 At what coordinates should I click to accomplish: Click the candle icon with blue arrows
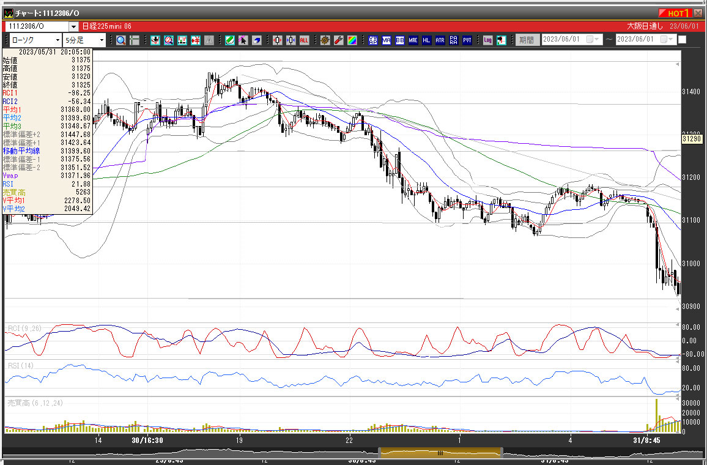291,40
